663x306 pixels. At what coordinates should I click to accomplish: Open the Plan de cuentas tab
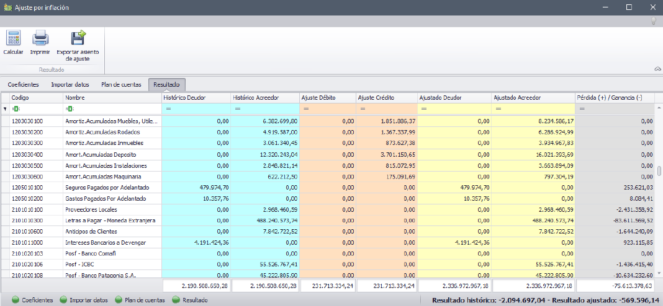click(121, 84)
